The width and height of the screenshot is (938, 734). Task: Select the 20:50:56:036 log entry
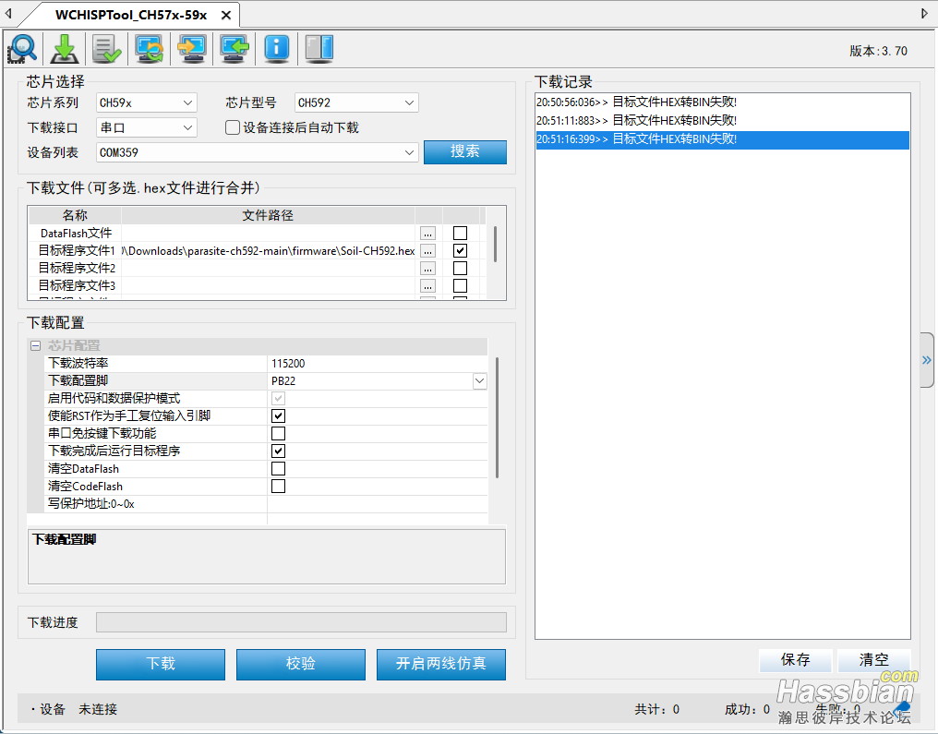point(722,102)
